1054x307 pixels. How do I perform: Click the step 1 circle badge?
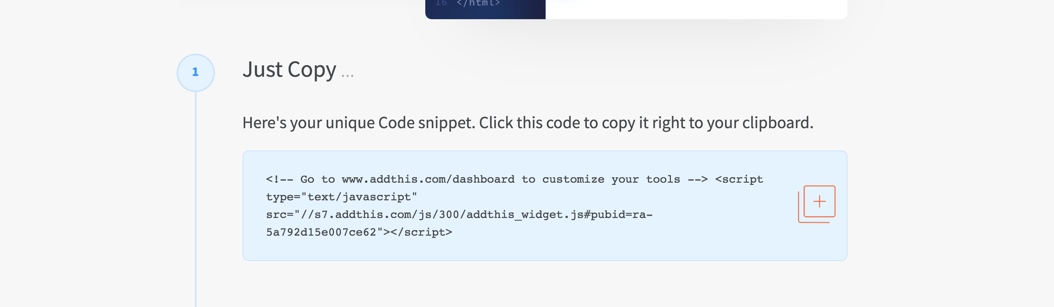195,73
